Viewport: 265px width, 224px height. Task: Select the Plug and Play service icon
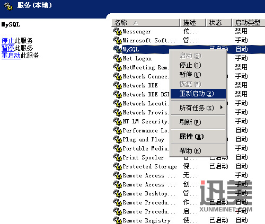pos(118,139)
